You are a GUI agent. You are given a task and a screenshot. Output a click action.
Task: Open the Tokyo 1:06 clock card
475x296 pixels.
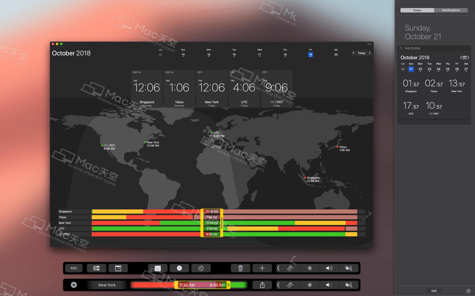(x=179, y=89)
